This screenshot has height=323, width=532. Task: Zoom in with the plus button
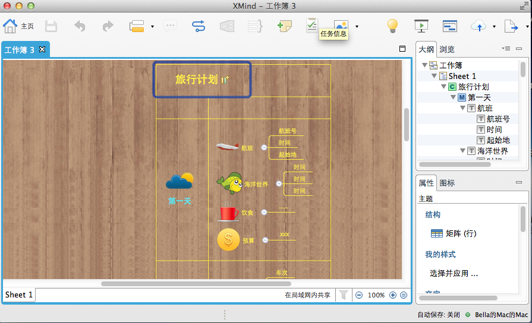(393, 295)
